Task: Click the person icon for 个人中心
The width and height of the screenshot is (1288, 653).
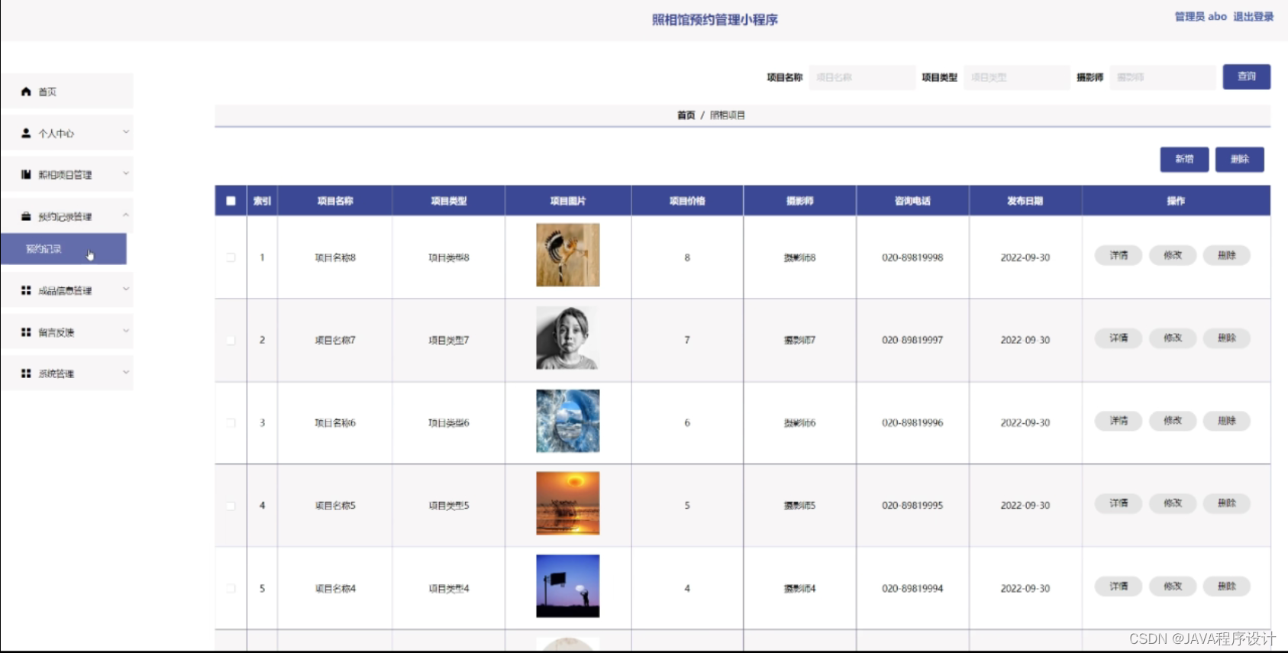Action: [26, 133]
